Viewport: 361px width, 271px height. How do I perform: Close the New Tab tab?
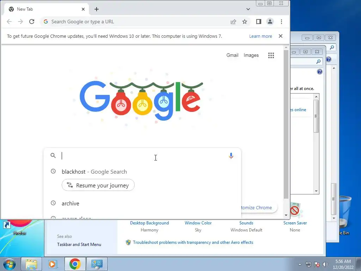click(83, 9)
